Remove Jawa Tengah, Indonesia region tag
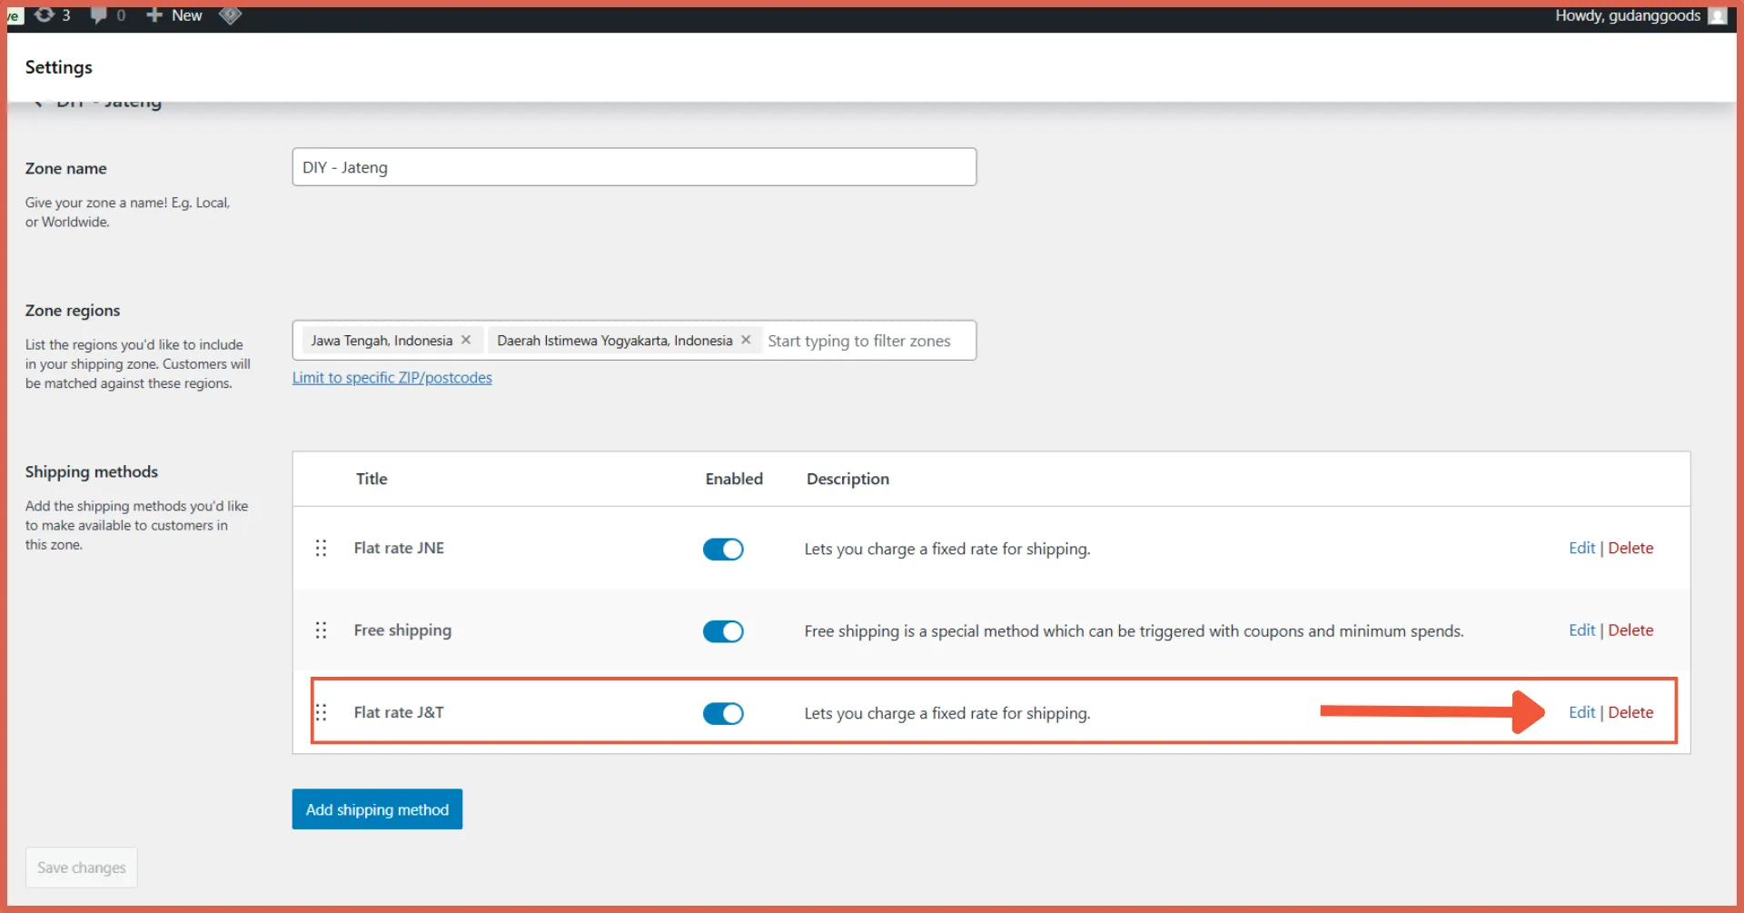 [466, 340]
